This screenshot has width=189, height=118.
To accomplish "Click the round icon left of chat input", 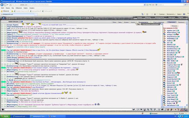I will coord(3,110).
